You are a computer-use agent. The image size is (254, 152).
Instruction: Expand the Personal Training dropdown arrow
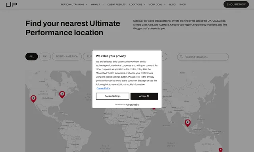87,4
